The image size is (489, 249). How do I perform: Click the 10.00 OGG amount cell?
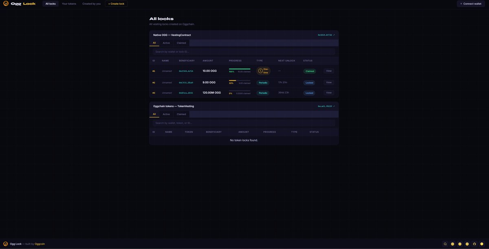(x=209, y=71)
